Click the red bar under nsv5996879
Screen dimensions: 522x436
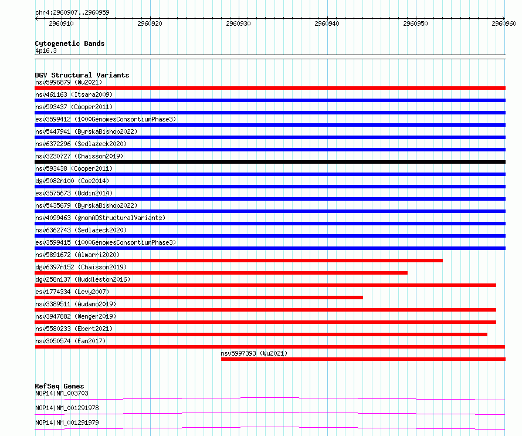point(270,88)
